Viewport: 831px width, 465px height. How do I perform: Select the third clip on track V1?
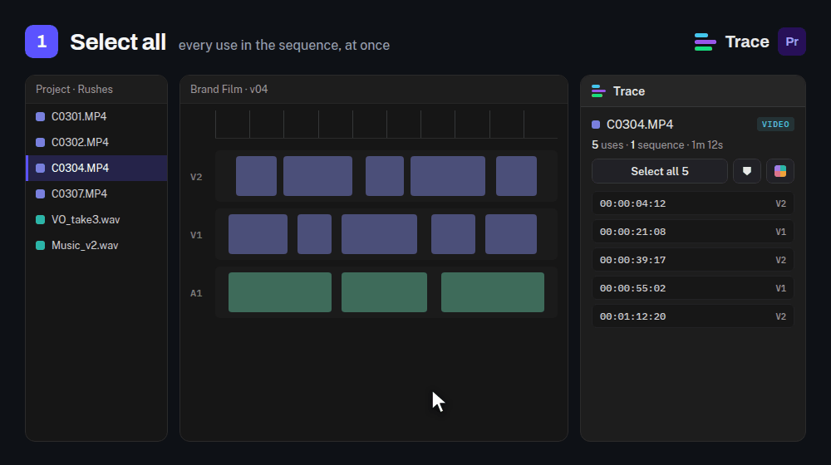379,234
